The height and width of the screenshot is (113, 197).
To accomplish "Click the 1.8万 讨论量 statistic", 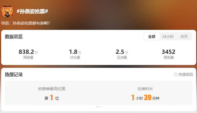I will [75, 54].
